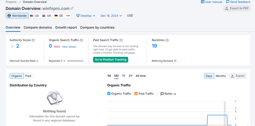
Task: Open more countries ellipsis menu
Action: [68, 16]
